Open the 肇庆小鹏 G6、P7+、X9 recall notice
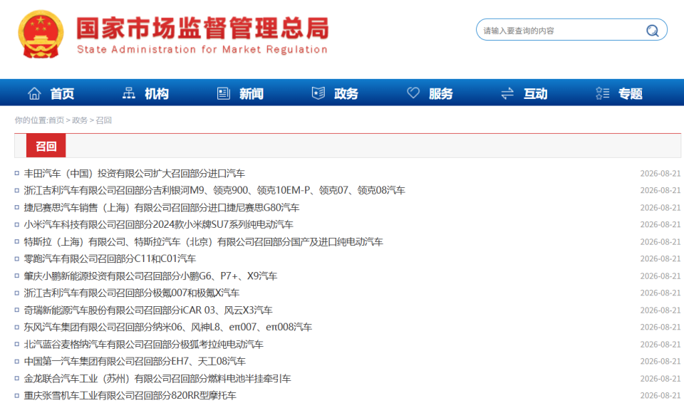The image size is (684, 403). click(150, 276)
